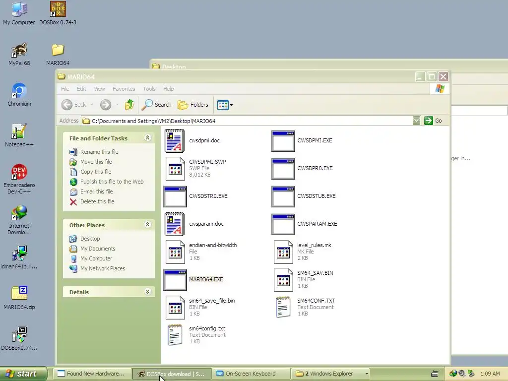Select the CWSDPR0.EXE file icon
This screenshot has width=508, height=381.
point(283,169)
